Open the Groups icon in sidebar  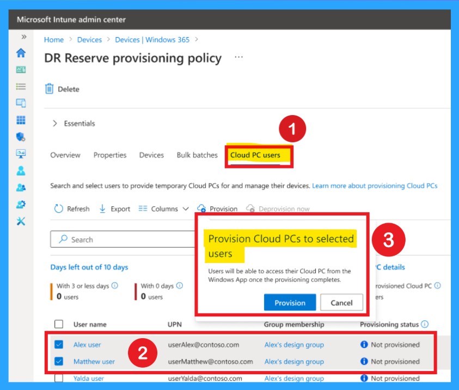[21, 188]
